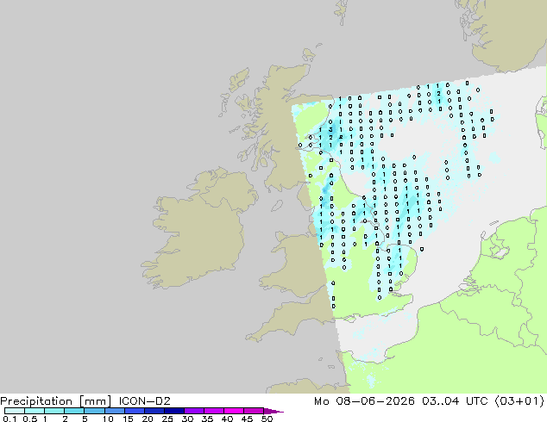Screen dimensions: 547x422
Task: Click the 10–15 mm legend swatch
Action: tap(114, 411)
